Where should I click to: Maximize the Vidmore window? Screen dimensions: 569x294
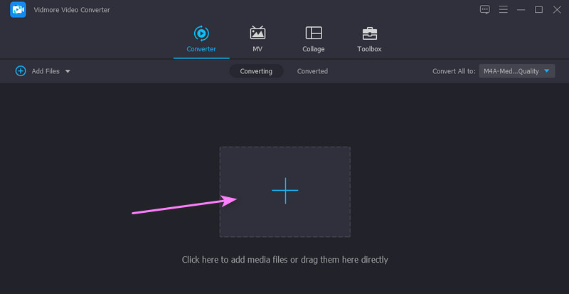point(538,9)
